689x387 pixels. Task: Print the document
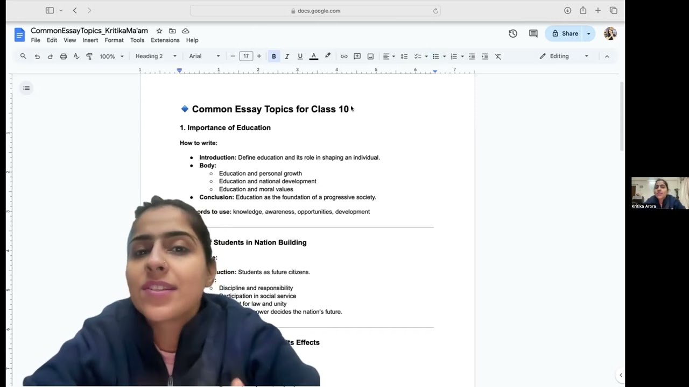tap(64, 56)
